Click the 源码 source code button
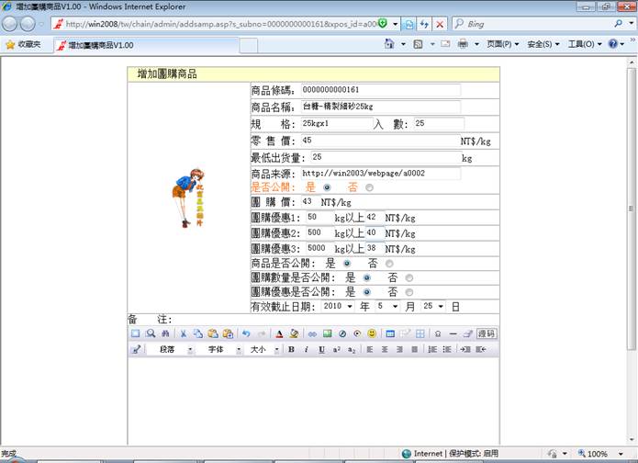Viewport: 638px width, 463px height. click(487, 333)
